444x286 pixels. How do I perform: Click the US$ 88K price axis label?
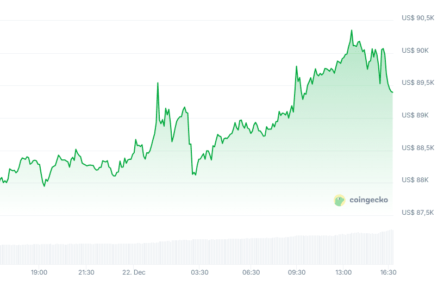415,180
